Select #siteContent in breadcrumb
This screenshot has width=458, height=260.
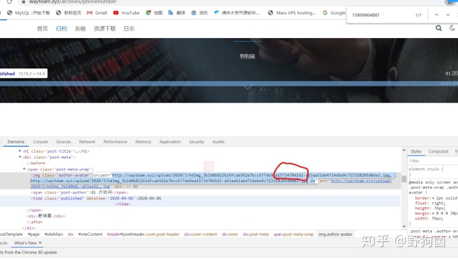click(90, 235)
